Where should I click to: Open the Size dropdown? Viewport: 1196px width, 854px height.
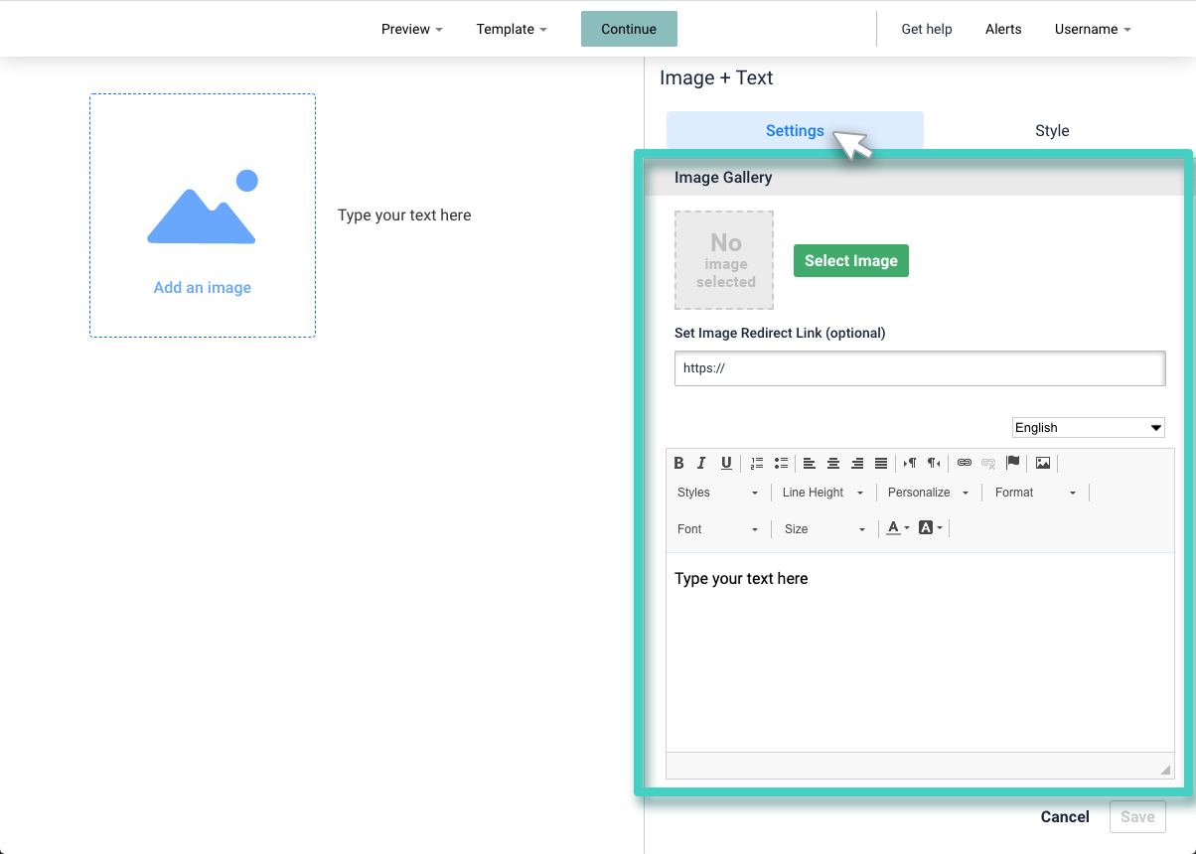825,529
